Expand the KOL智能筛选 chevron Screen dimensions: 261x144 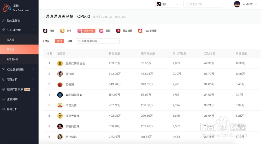click(x=33, y=69)
